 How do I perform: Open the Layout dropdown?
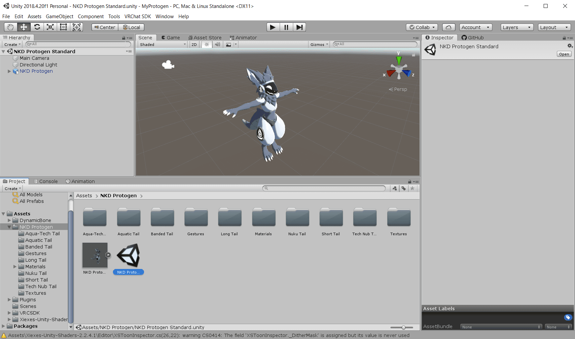555,27
